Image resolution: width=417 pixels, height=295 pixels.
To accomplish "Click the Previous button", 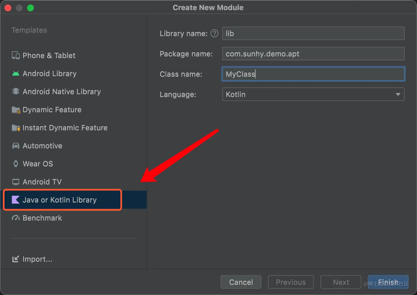I will (291, 282).
